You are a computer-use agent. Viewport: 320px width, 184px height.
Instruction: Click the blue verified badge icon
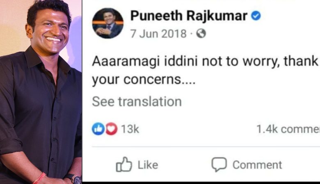click(256, 16)
